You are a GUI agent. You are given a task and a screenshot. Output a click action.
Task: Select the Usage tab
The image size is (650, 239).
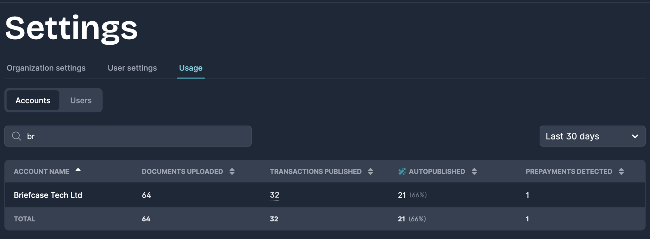[191, 68]
